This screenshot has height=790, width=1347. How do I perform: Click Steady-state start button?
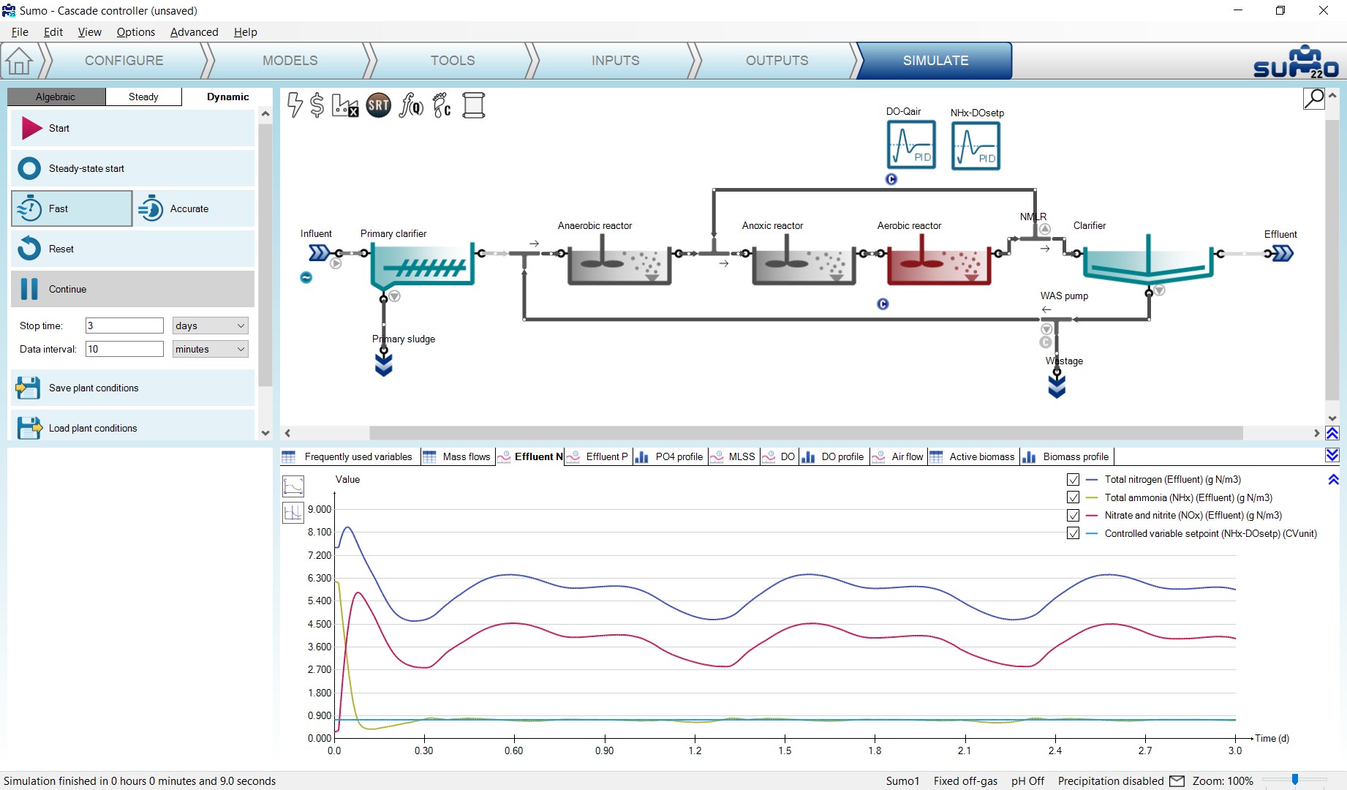click(x=132, y=168)
